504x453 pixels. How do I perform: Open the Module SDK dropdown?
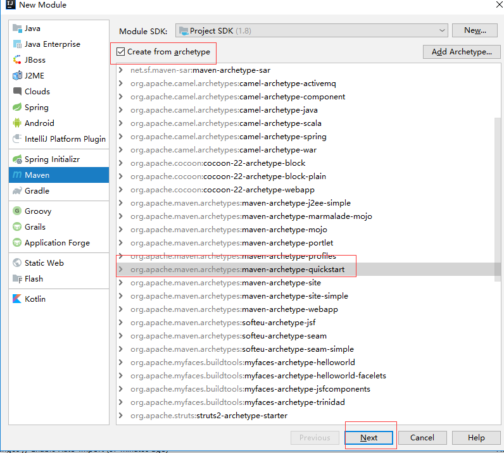pyautogui.click(x=312, y=30)
